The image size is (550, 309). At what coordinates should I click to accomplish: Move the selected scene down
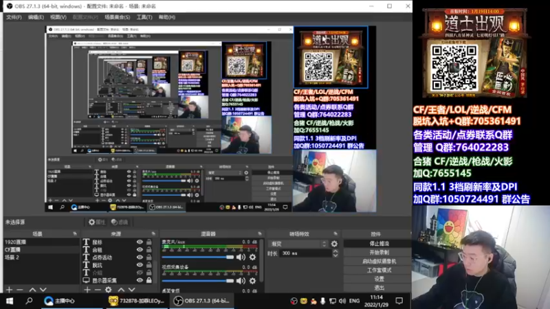[x=43, y=290]
